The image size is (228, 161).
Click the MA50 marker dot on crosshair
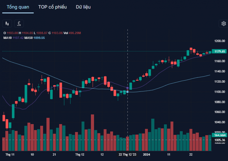[x=127, y=92]
